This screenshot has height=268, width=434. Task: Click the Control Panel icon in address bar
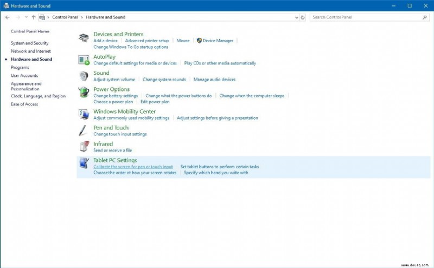pyautogui.click(x=42, y=17)
